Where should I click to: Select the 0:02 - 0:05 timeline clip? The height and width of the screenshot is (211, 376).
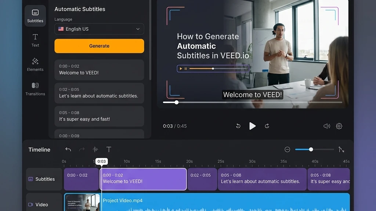tap(202, 179)
